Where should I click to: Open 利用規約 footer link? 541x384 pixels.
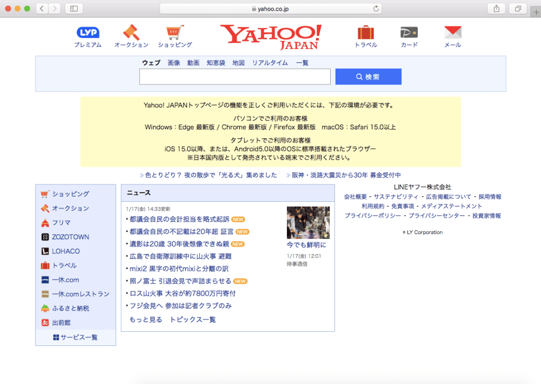coord(372,206)
